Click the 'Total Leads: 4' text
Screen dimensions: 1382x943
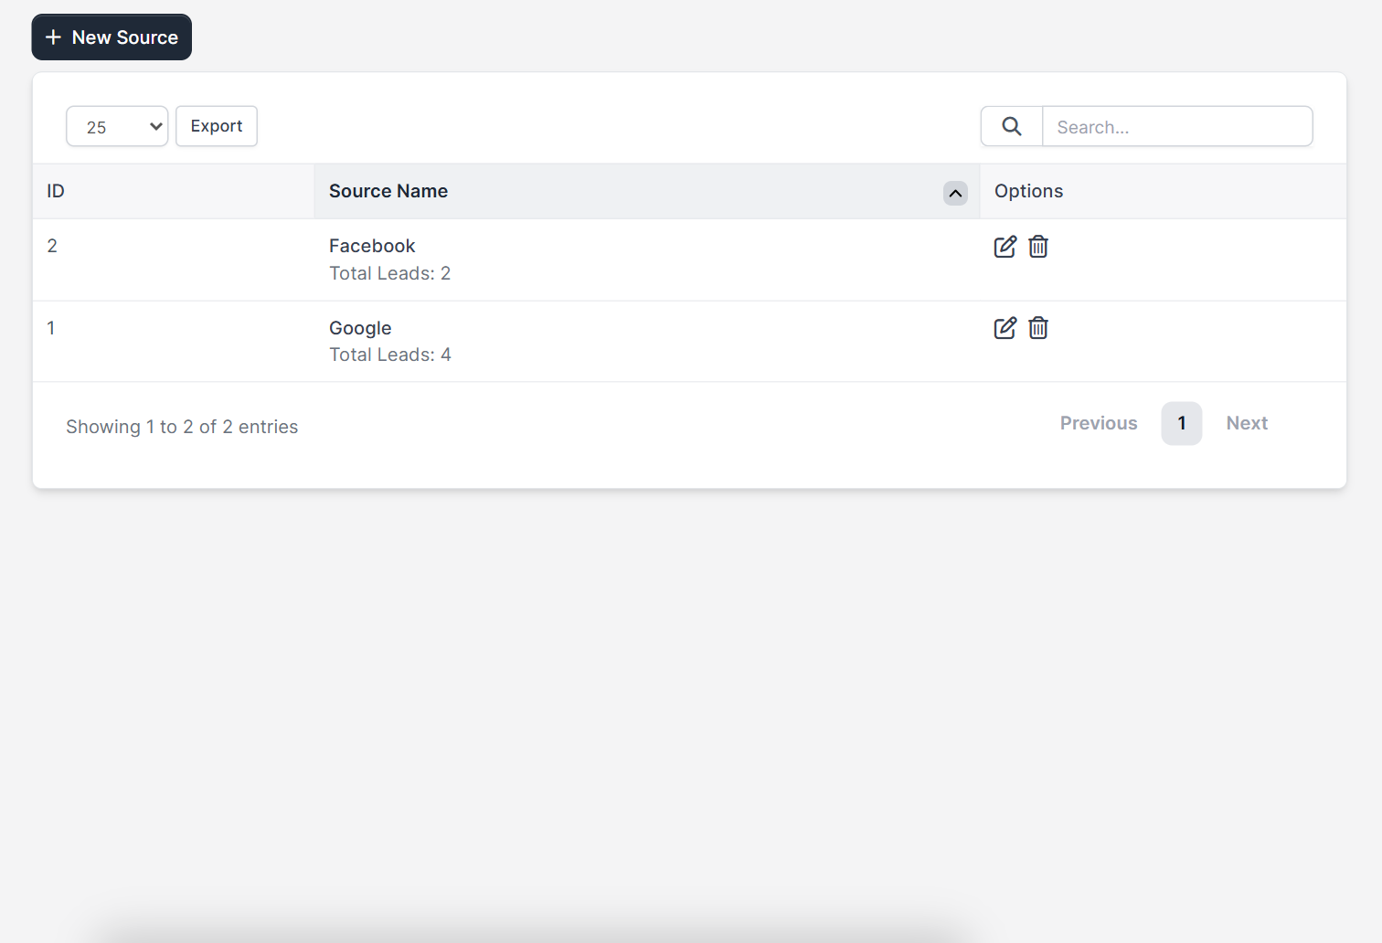point(390,355)
